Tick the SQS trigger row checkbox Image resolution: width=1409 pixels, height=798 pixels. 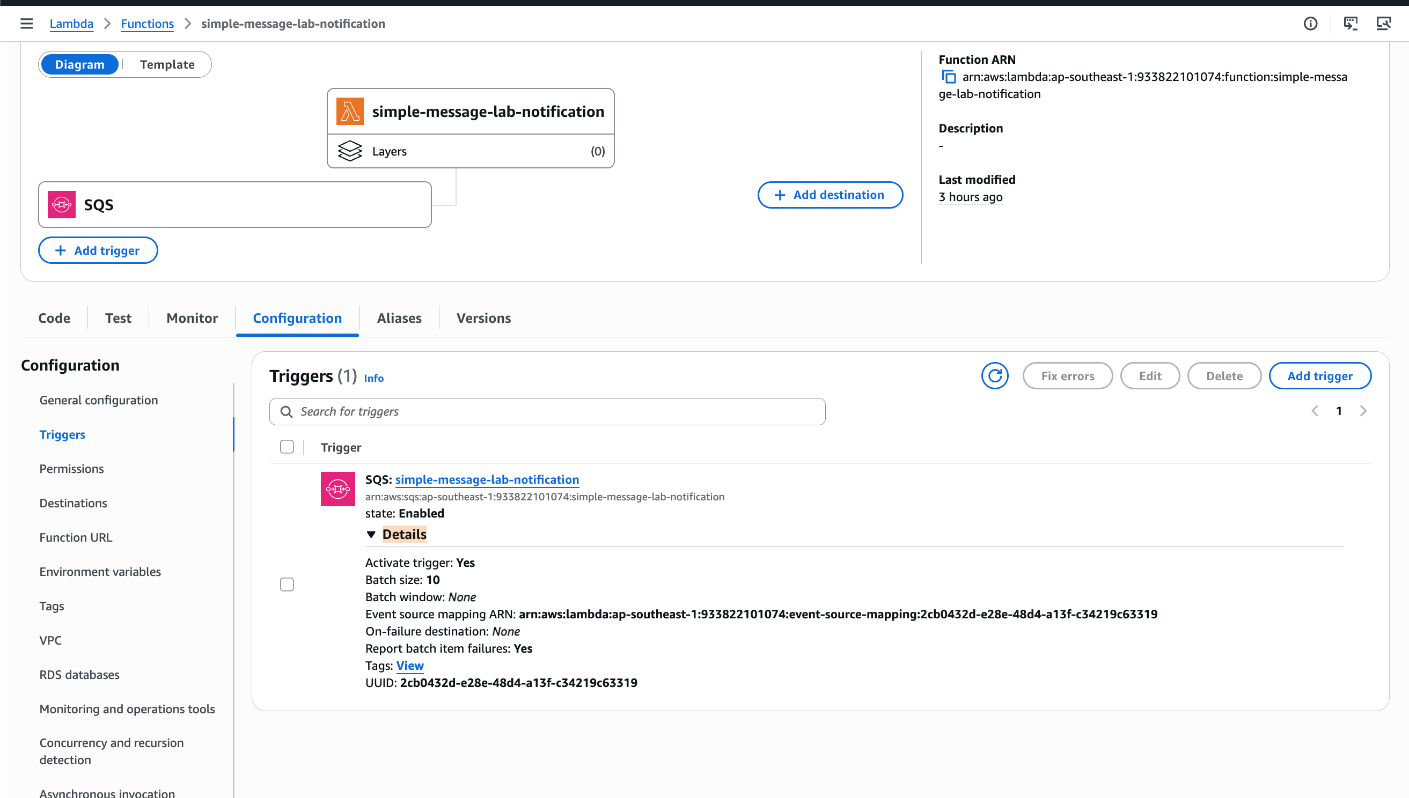(x=287, y=585)
